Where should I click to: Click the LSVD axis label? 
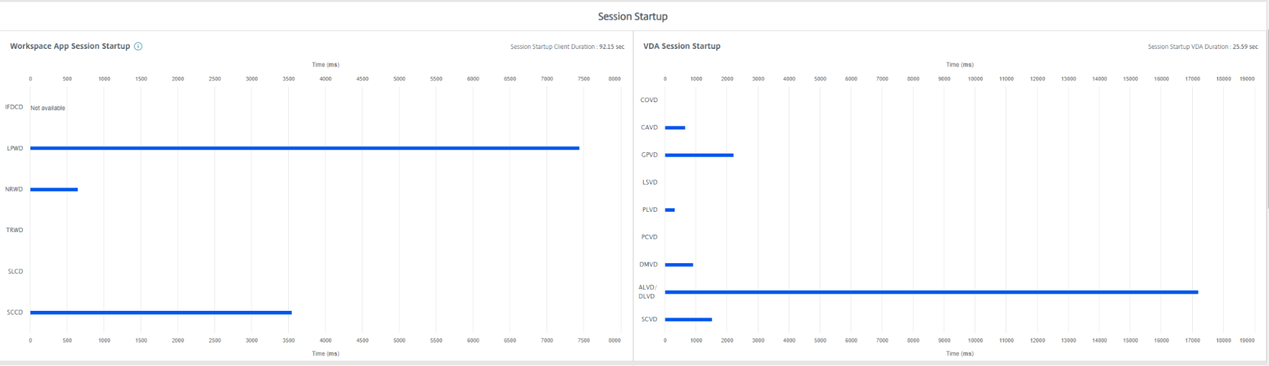pyautogui.click(x=649, y=183)
